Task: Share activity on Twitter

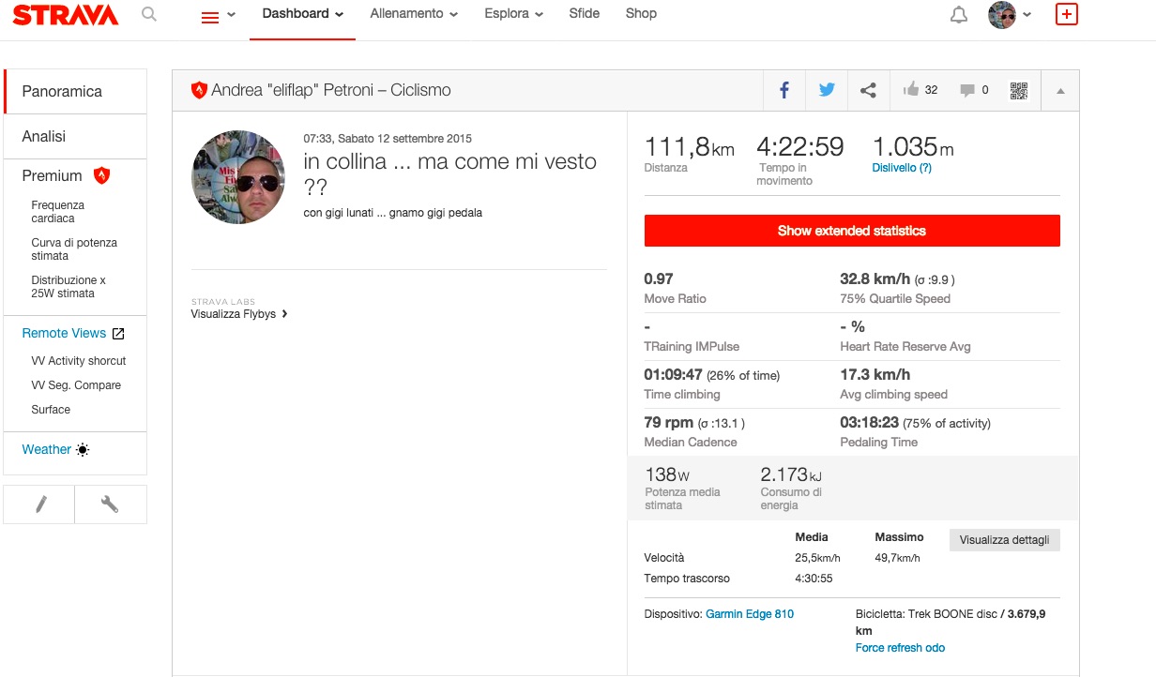Action: 826,90
